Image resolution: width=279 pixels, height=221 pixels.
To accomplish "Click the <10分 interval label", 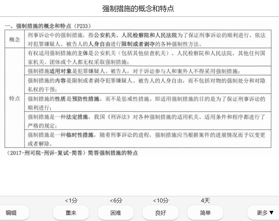I will point(161,200).
